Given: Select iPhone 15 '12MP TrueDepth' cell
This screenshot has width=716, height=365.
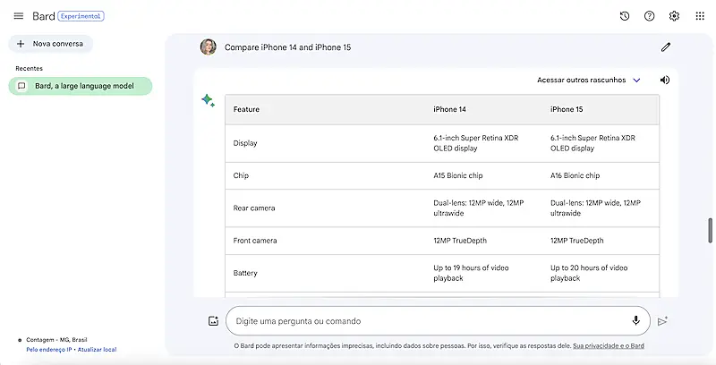Looking at the screenshot, I should click(576, 241).
